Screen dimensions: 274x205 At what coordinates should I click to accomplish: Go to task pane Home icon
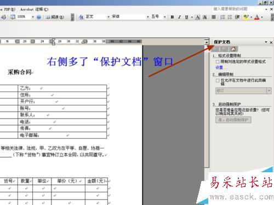[233, 49]
